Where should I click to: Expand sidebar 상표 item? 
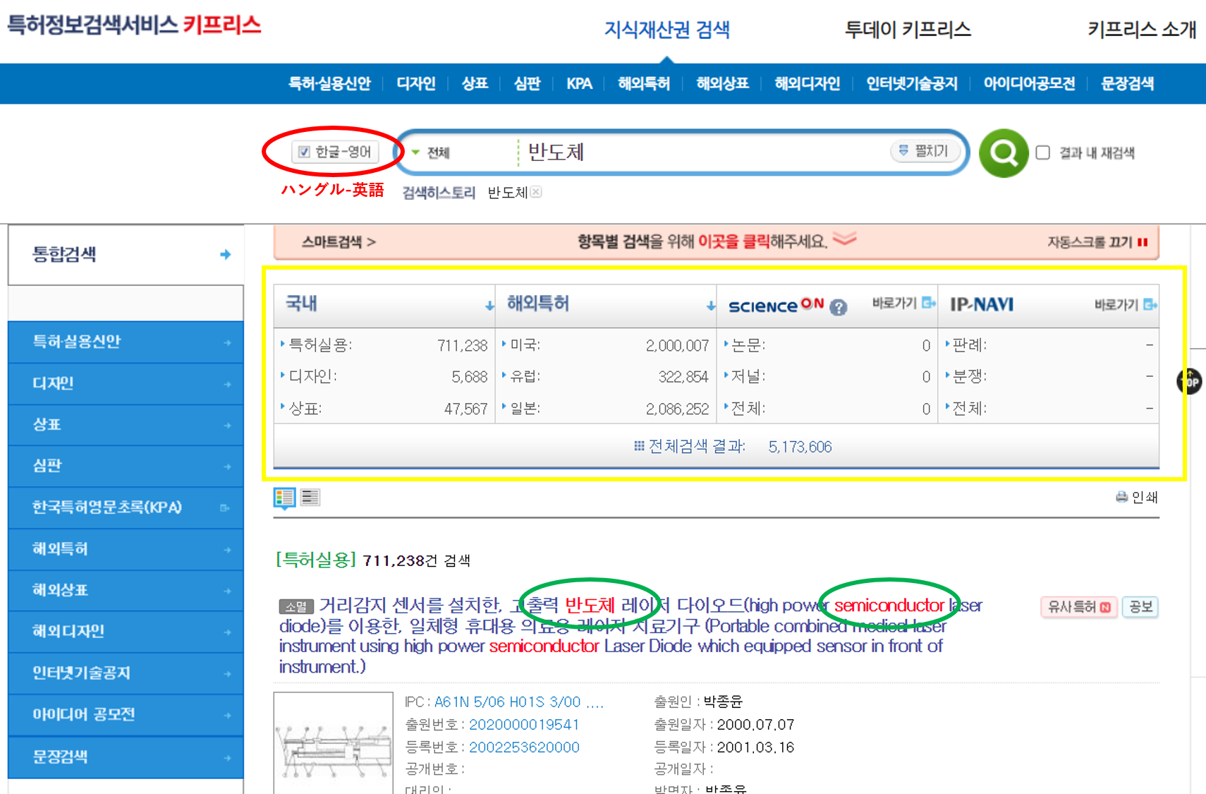tap(126, 425)
